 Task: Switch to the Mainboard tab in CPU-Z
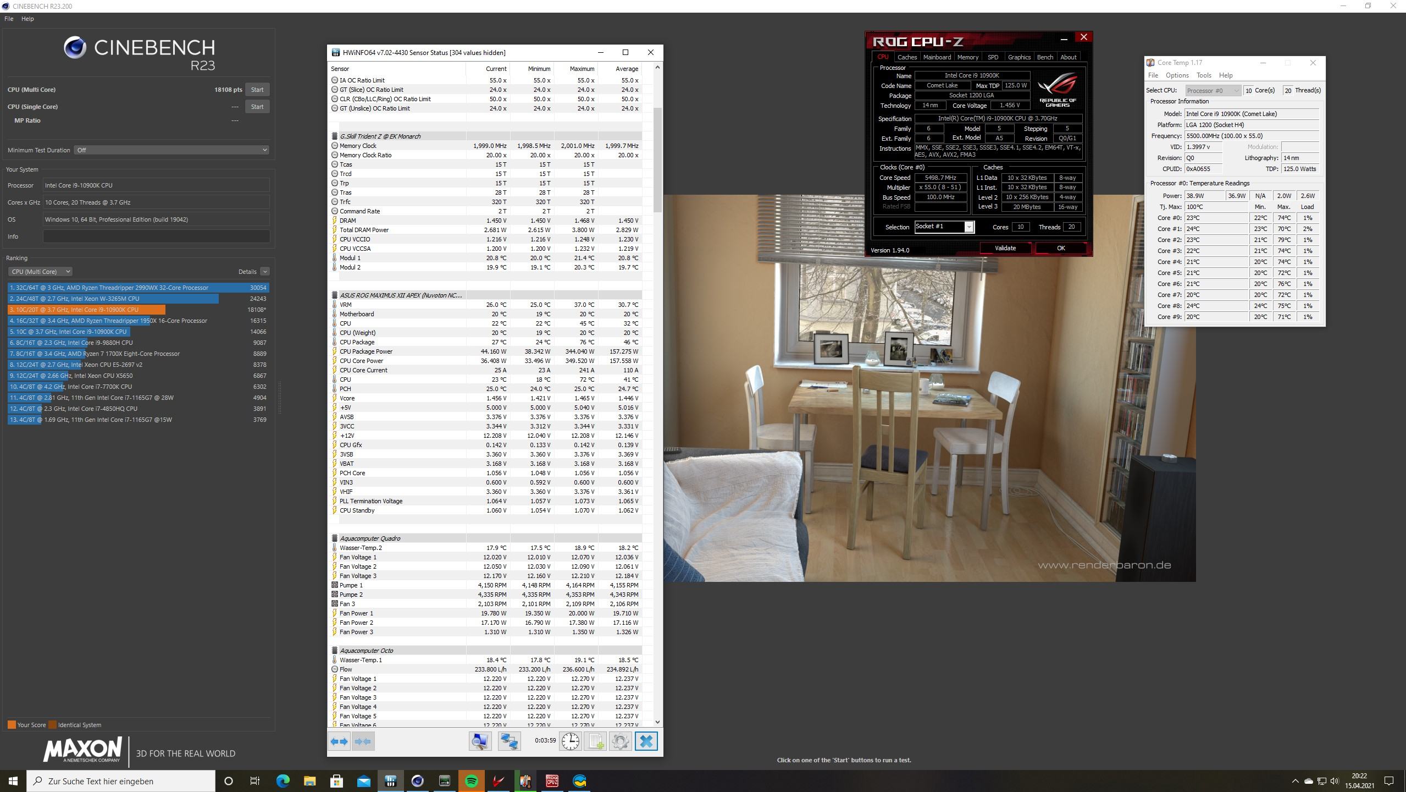(937, 57)
